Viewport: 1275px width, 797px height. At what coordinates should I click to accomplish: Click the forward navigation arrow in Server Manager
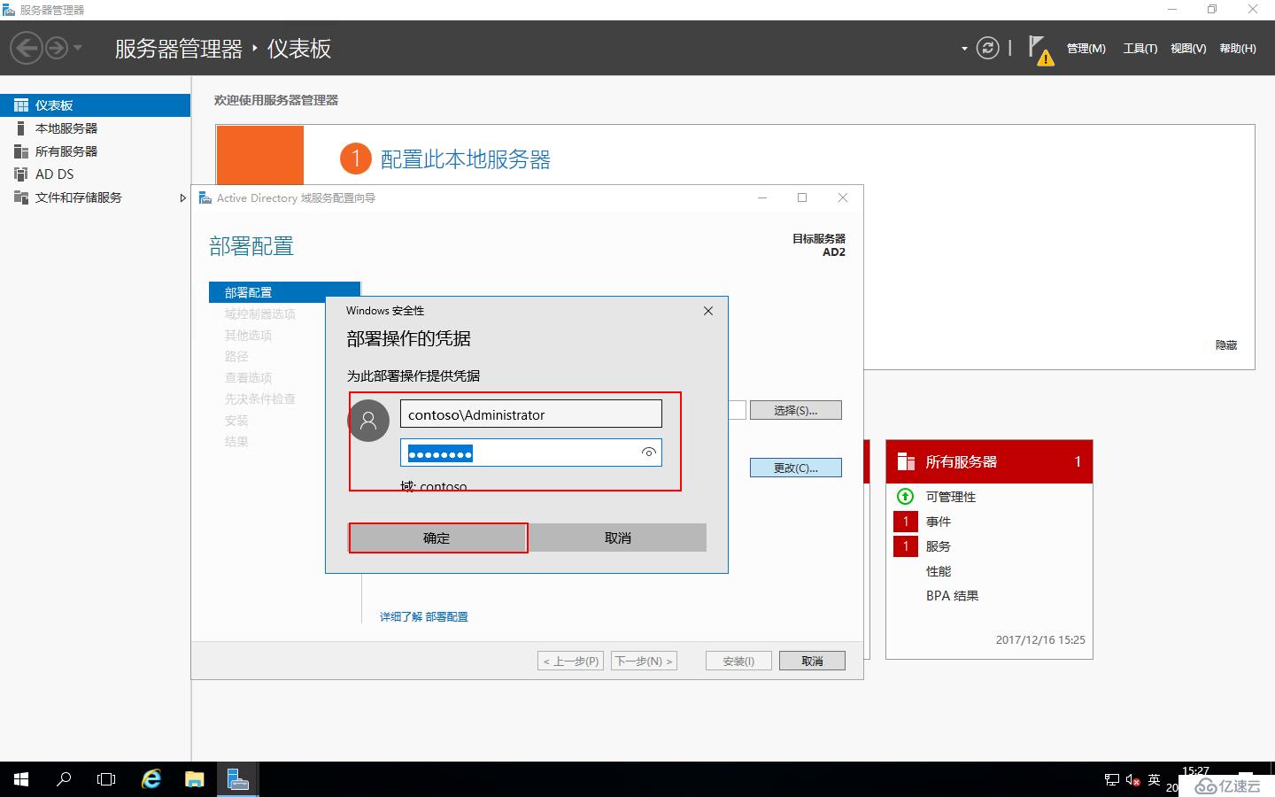pos(57,48)
